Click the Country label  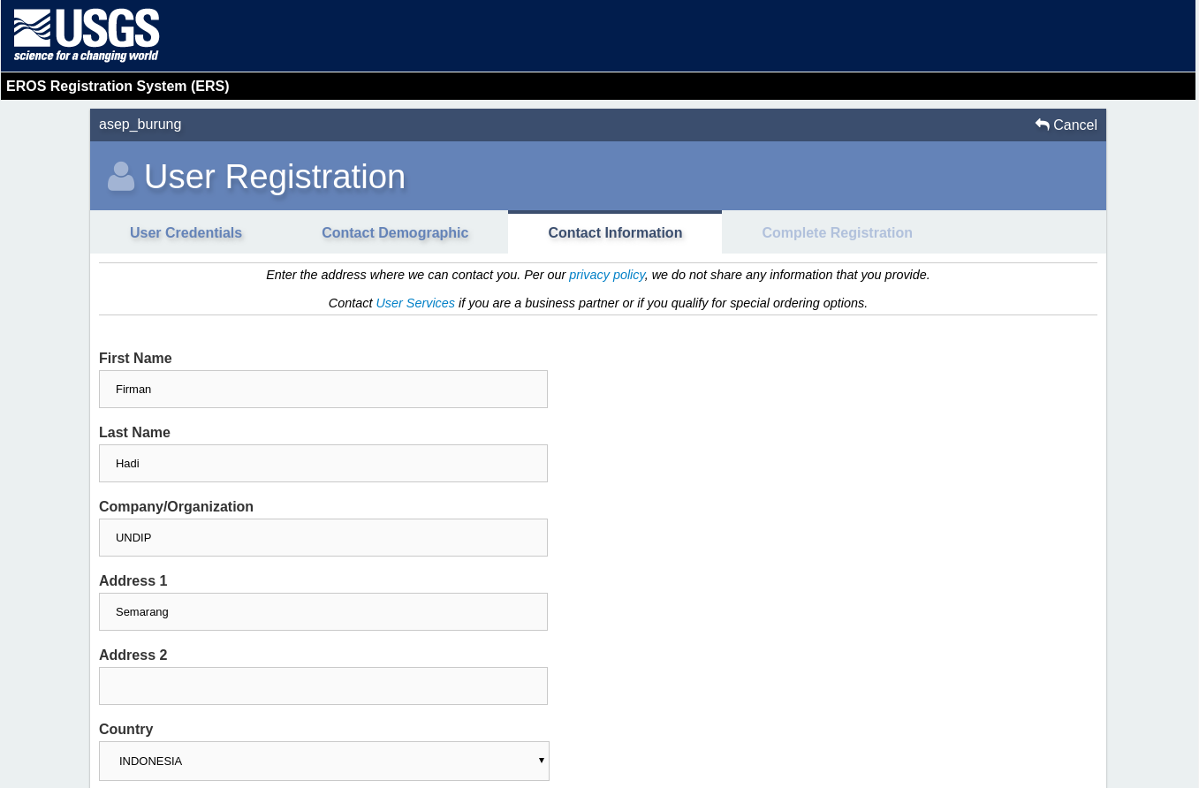(125, 730)
